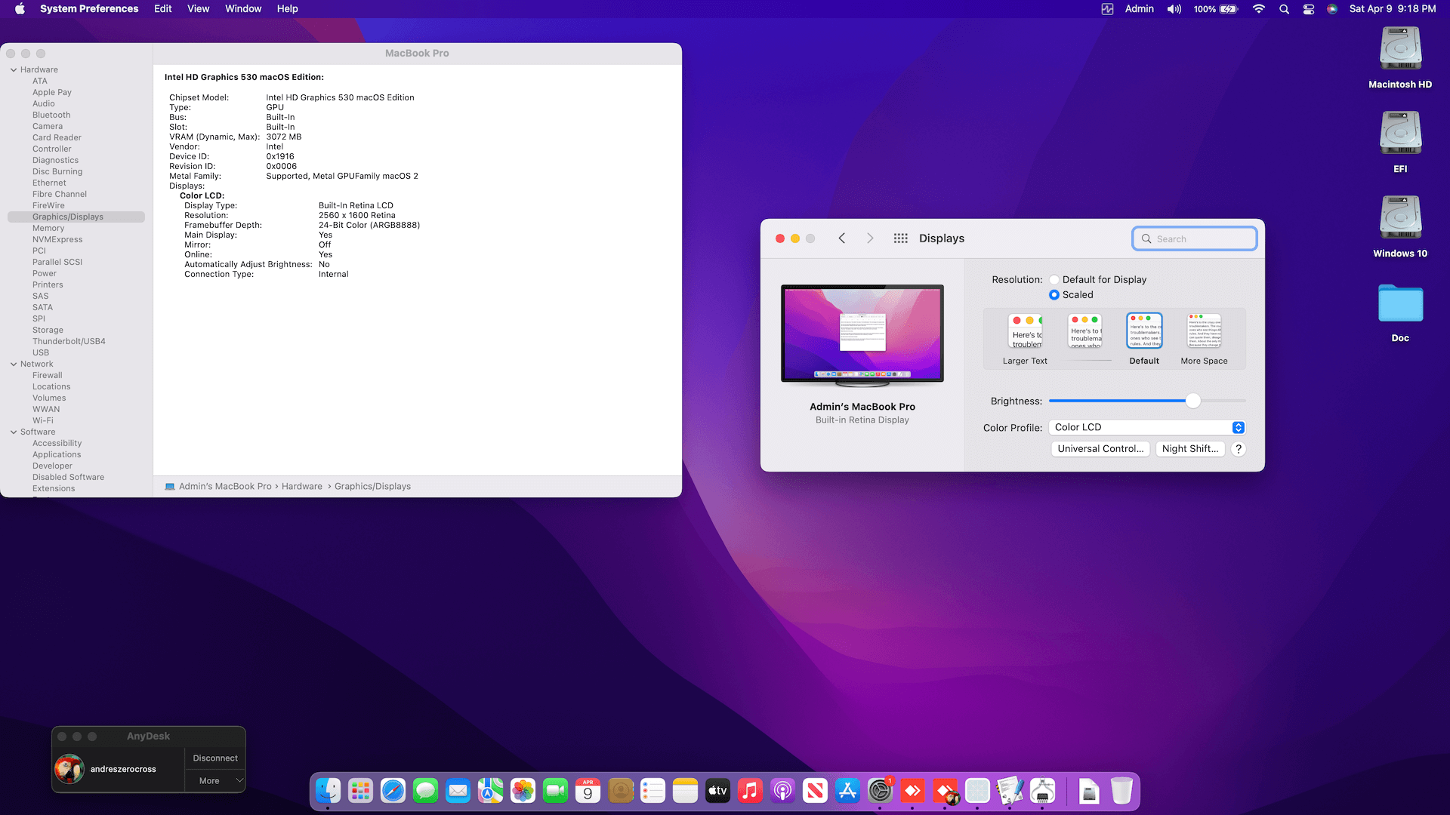Open the Color Profile dropdown
Screen dimensions: 1450x815
coord(1146,427)
